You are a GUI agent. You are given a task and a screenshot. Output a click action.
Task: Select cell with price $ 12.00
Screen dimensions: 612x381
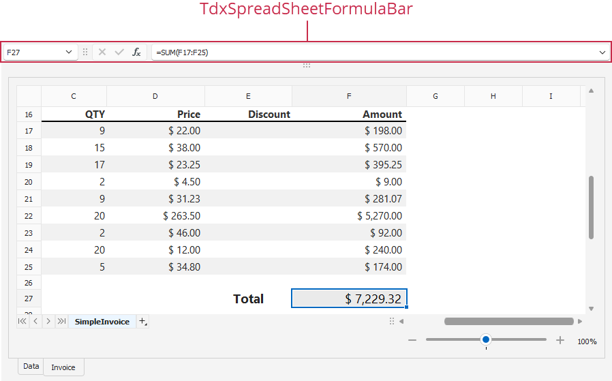155,250
